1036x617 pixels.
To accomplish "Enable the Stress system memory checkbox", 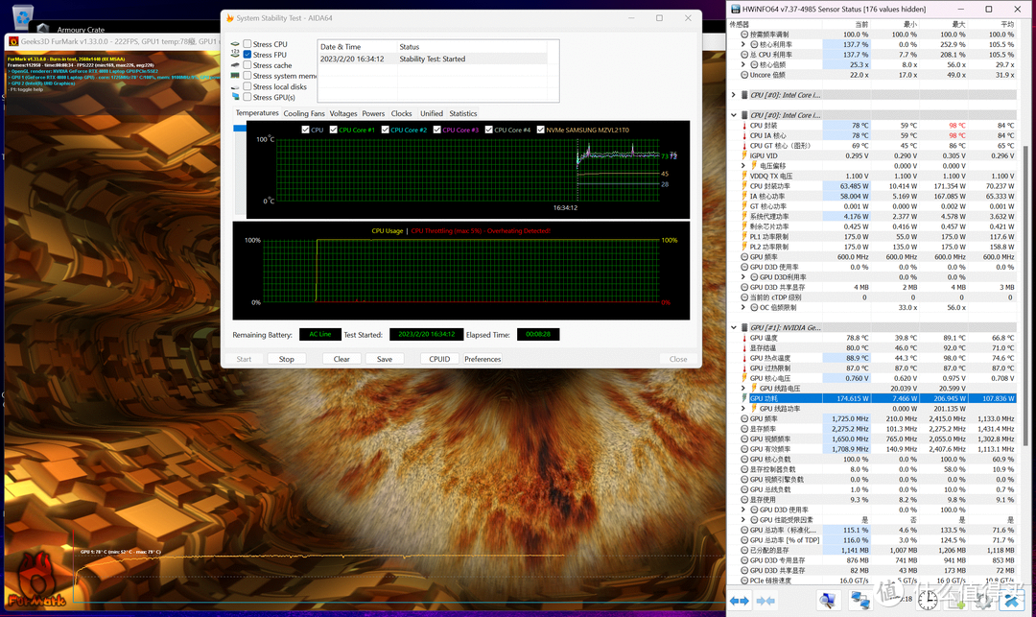I will pos(247,75).
